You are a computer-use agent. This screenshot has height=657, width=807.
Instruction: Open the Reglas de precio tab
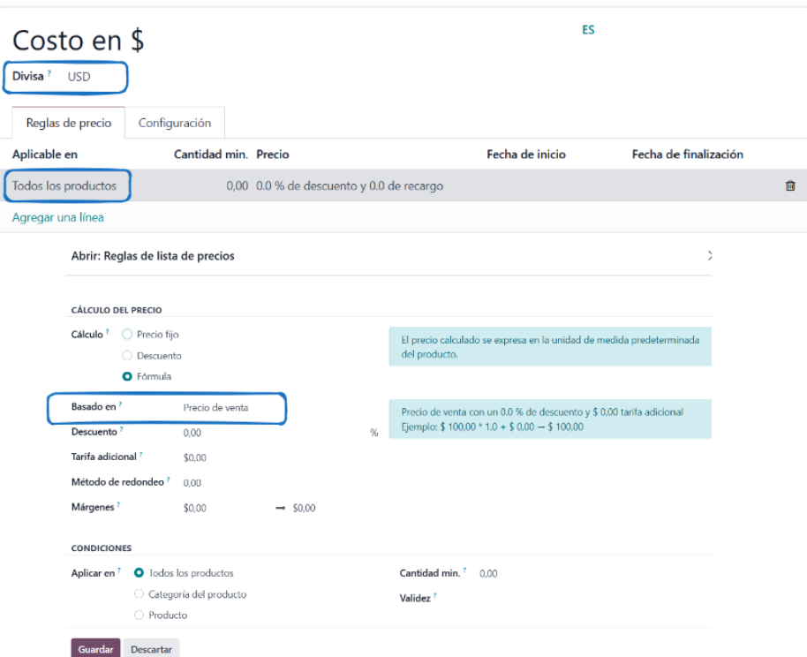(69, 124)
